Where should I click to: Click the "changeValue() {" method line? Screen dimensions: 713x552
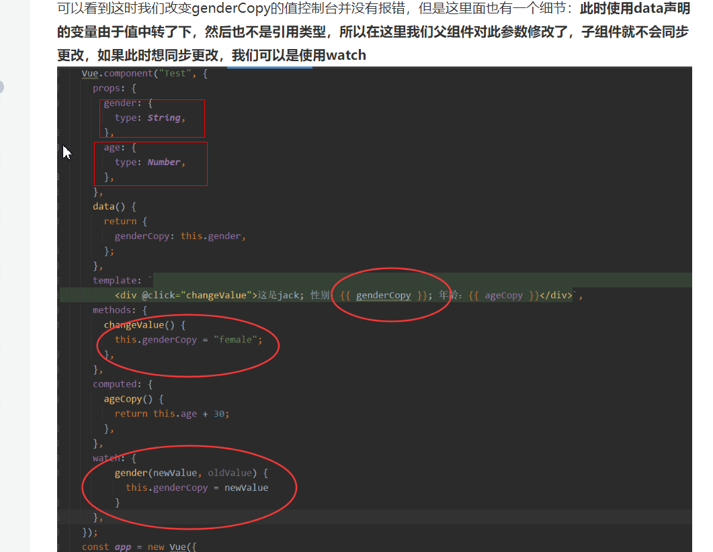[x=144, y=325]
